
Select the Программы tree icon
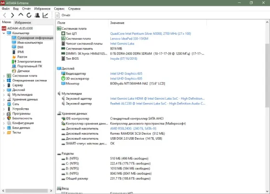point(9,114)
